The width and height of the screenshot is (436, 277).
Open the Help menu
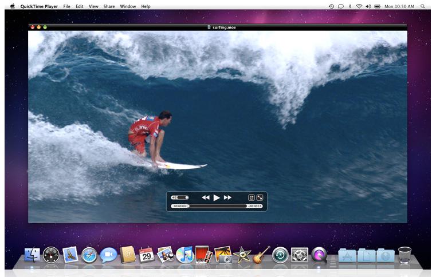click(146, 6)
